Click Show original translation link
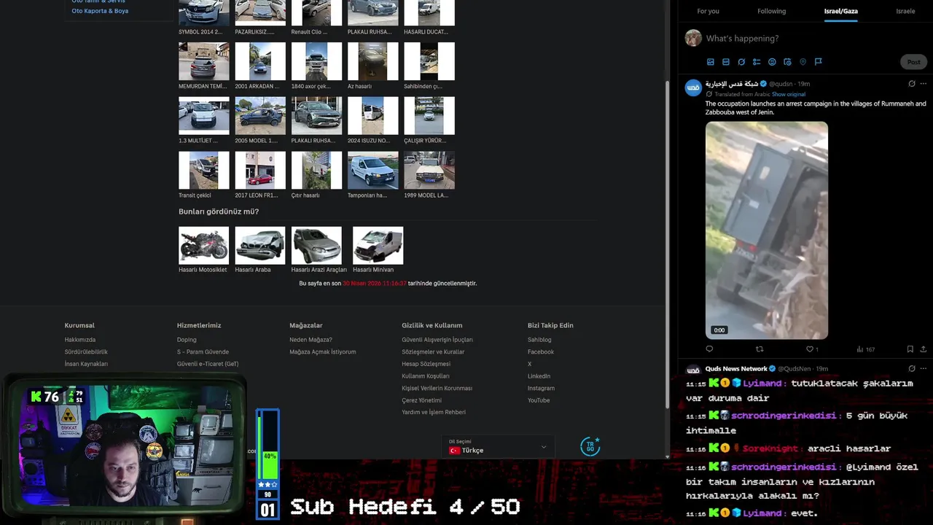Viewport: 933px width, 525px height. click(789, 94)
